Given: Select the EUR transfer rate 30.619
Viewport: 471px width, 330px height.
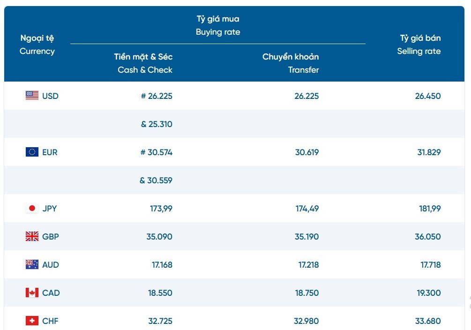Looking at the screenshot, I should point(307,152).
